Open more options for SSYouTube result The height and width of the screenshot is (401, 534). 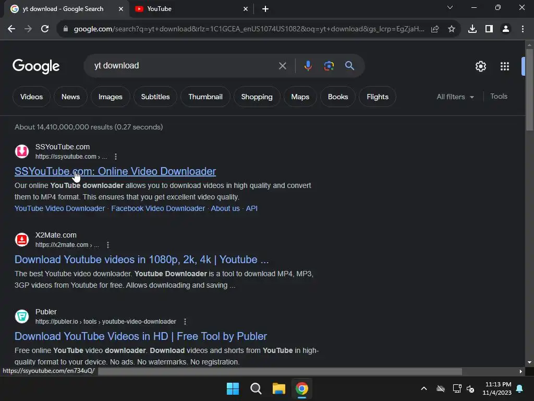pyautogui.click(x=116, y=157)
